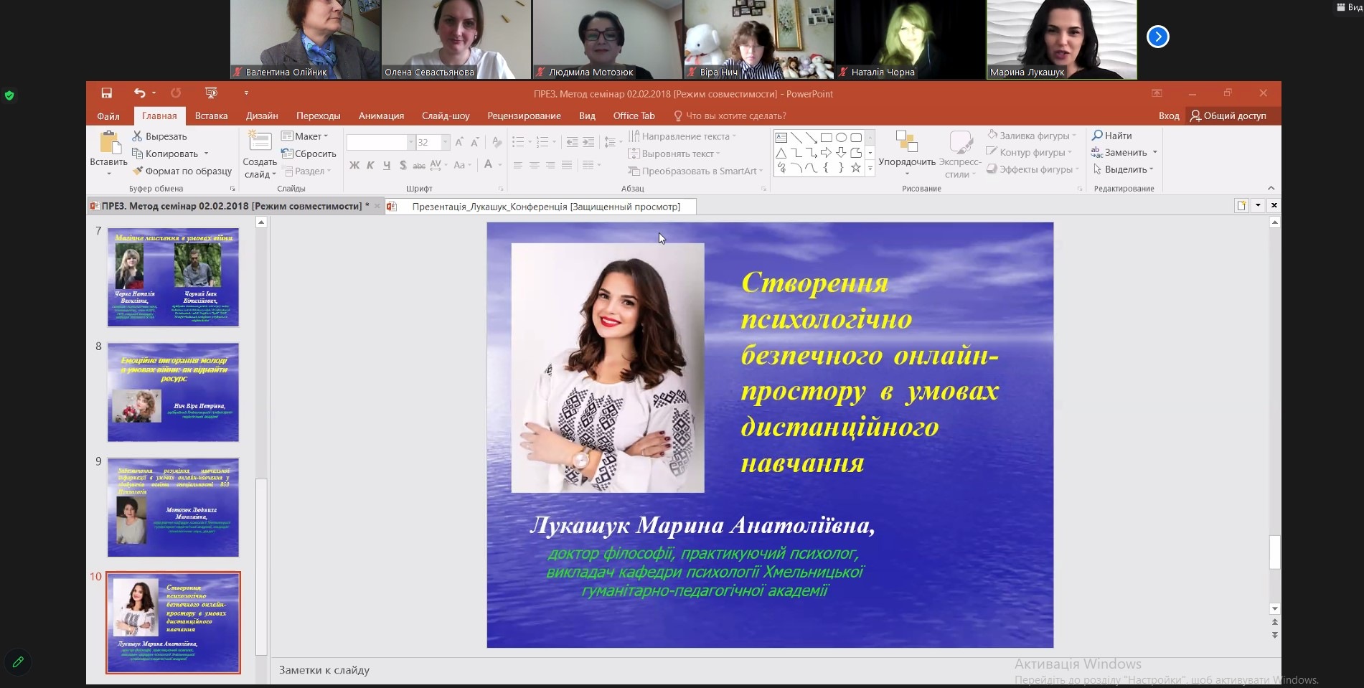
Task: Open the Select (Выделить) dropdown
Action: (1124, 170)
